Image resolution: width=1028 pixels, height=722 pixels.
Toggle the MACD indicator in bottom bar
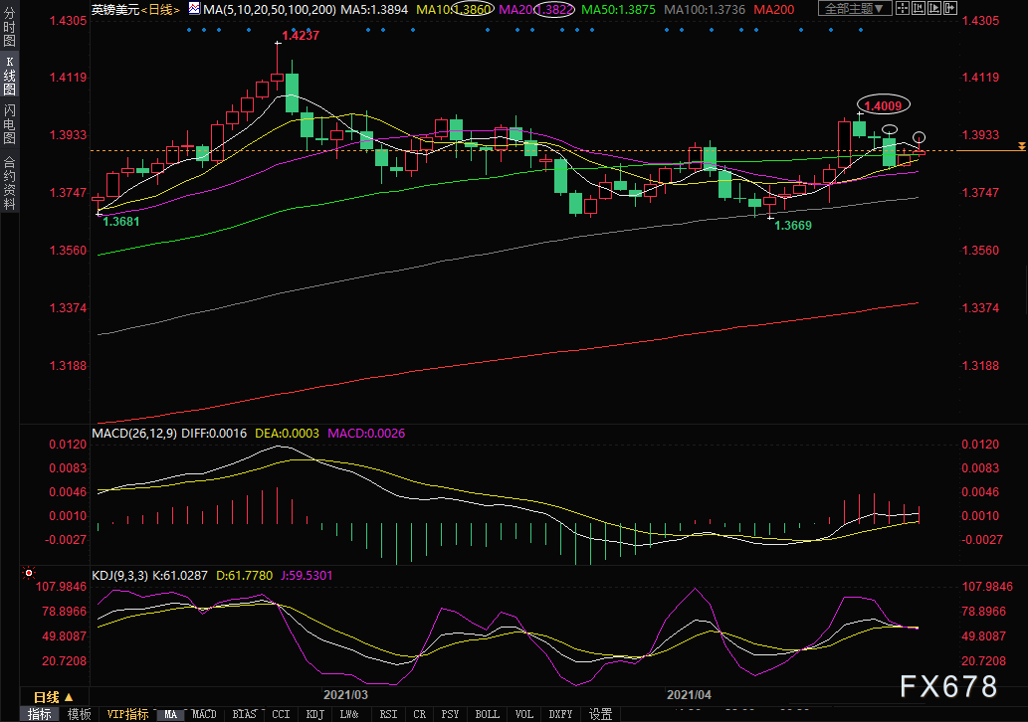pos(204,714)
